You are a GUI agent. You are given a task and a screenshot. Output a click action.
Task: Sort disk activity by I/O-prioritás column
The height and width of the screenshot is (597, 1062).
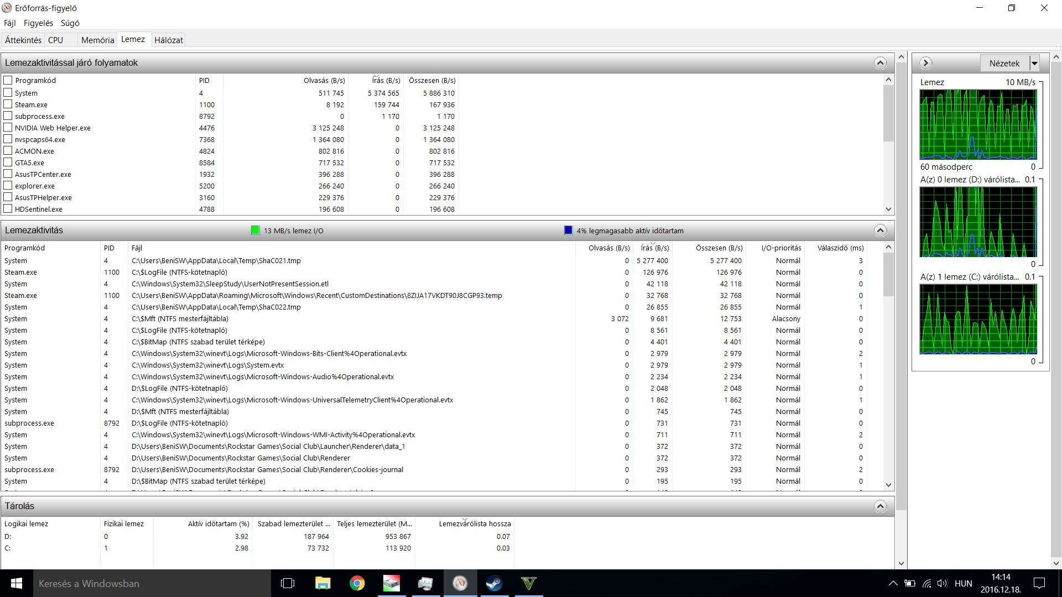(x=781, y=248)
